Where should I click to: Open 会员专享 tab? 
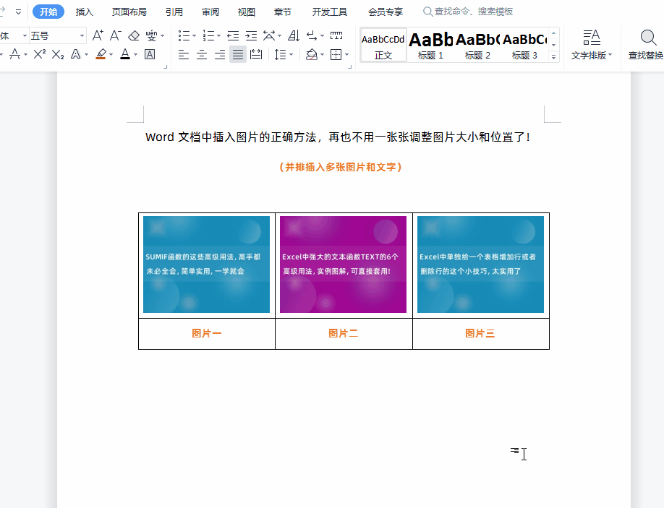click(386, 12)
